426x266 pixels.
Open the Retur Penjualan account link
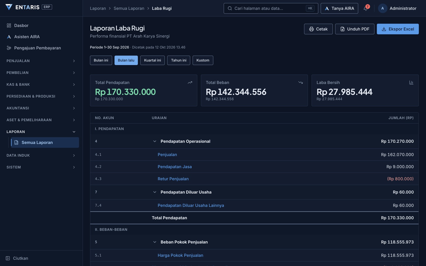click(173, 179)
